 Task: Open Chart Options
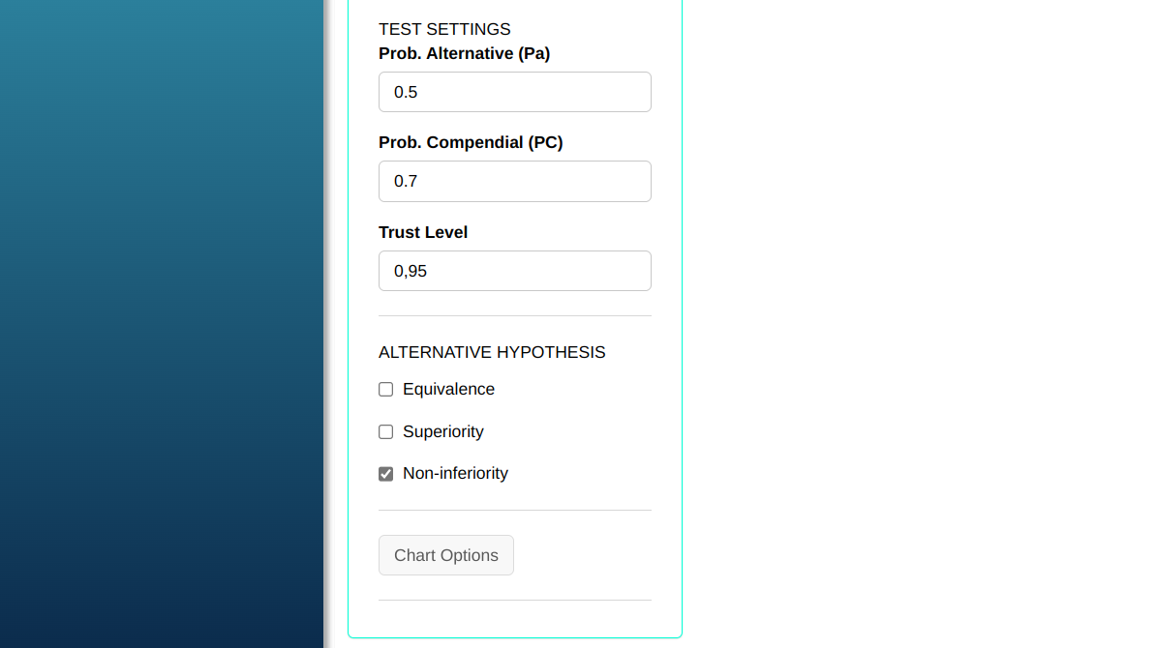[445, 555]
